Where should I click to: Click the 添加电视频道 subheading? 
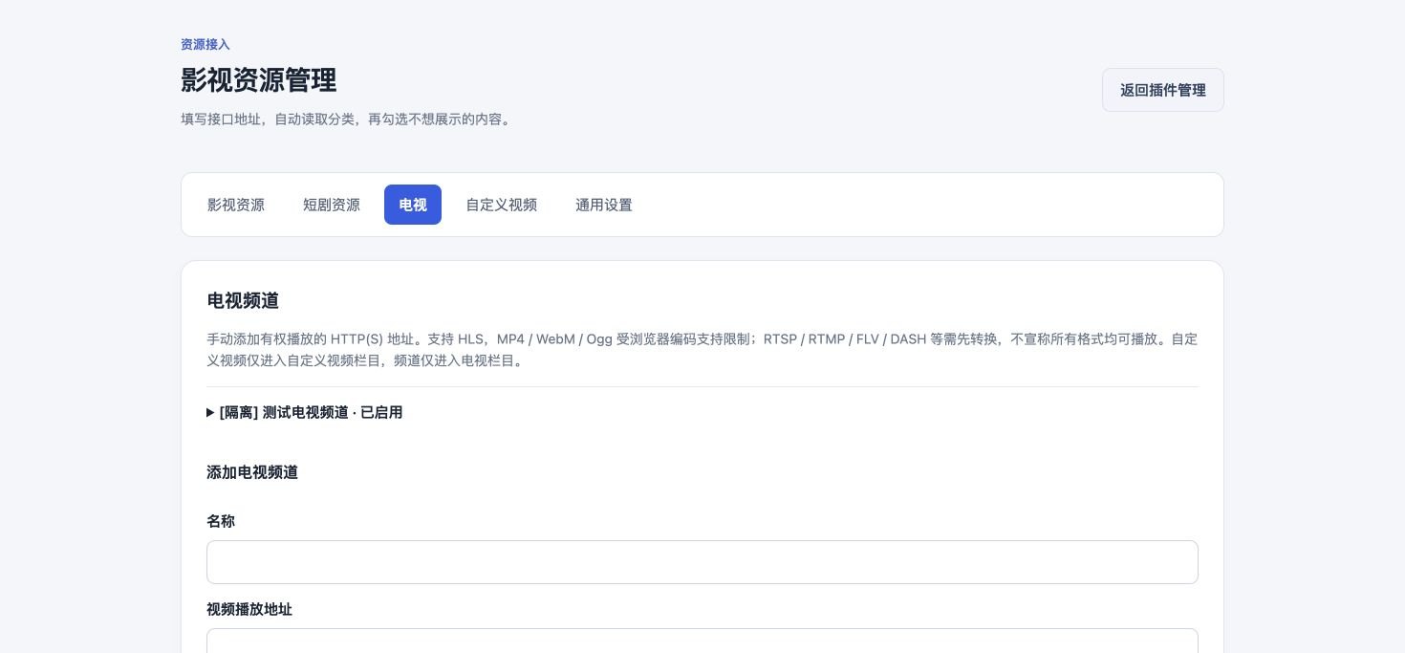[x=252, y=472]
